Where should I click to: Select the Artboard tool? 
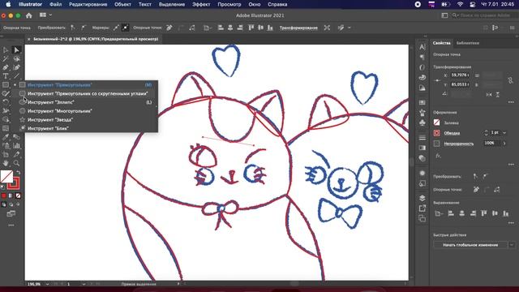point(6,154)
